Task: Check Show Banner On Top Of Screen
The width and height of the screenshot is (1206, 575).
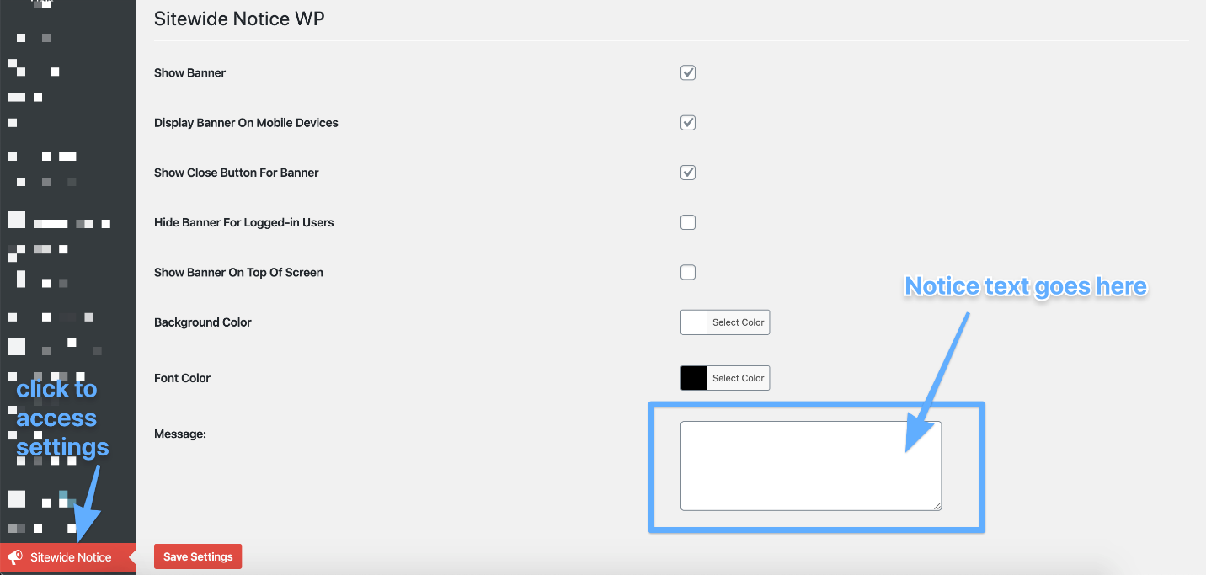Action: tap(688, 272)
